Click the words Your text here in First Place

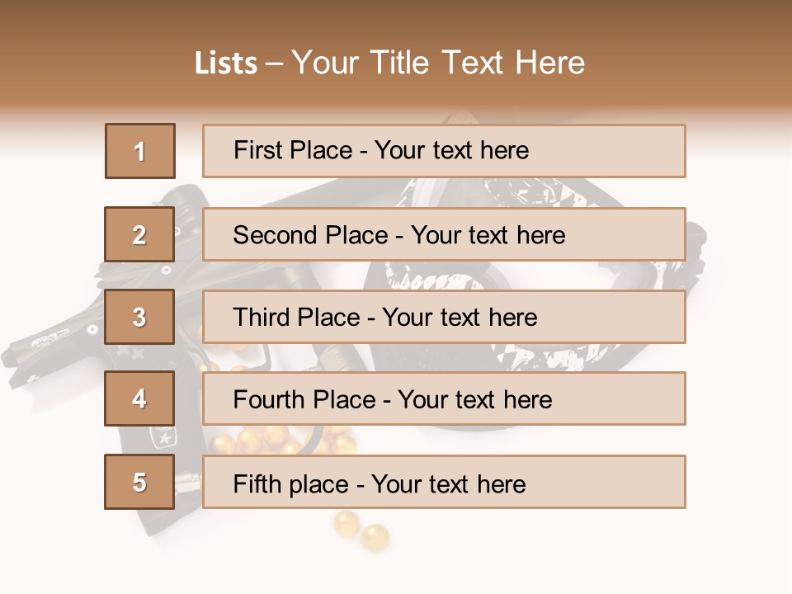coord(451,151)
